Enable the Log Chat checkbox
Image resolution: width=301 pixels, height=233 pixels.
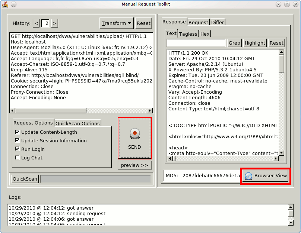pos(17,158)
